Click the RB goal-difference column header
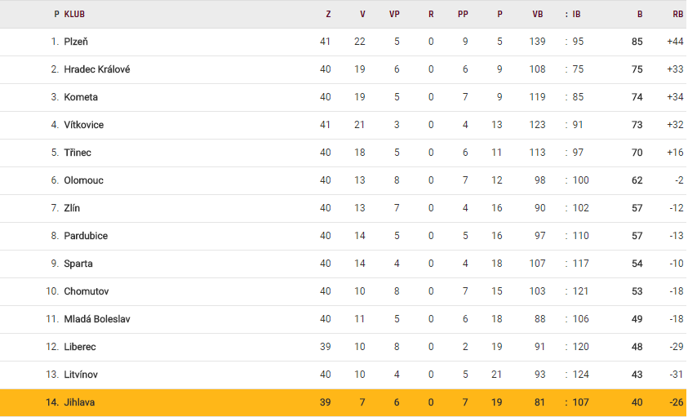Screen dimensions: 688x417 tap(677, 14)
